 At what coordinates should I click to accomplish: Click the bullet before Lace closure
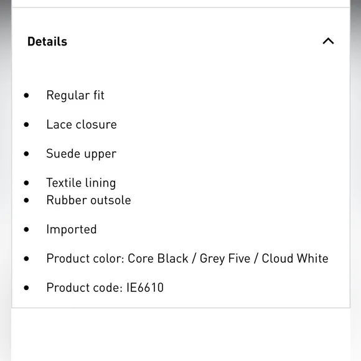27,124
